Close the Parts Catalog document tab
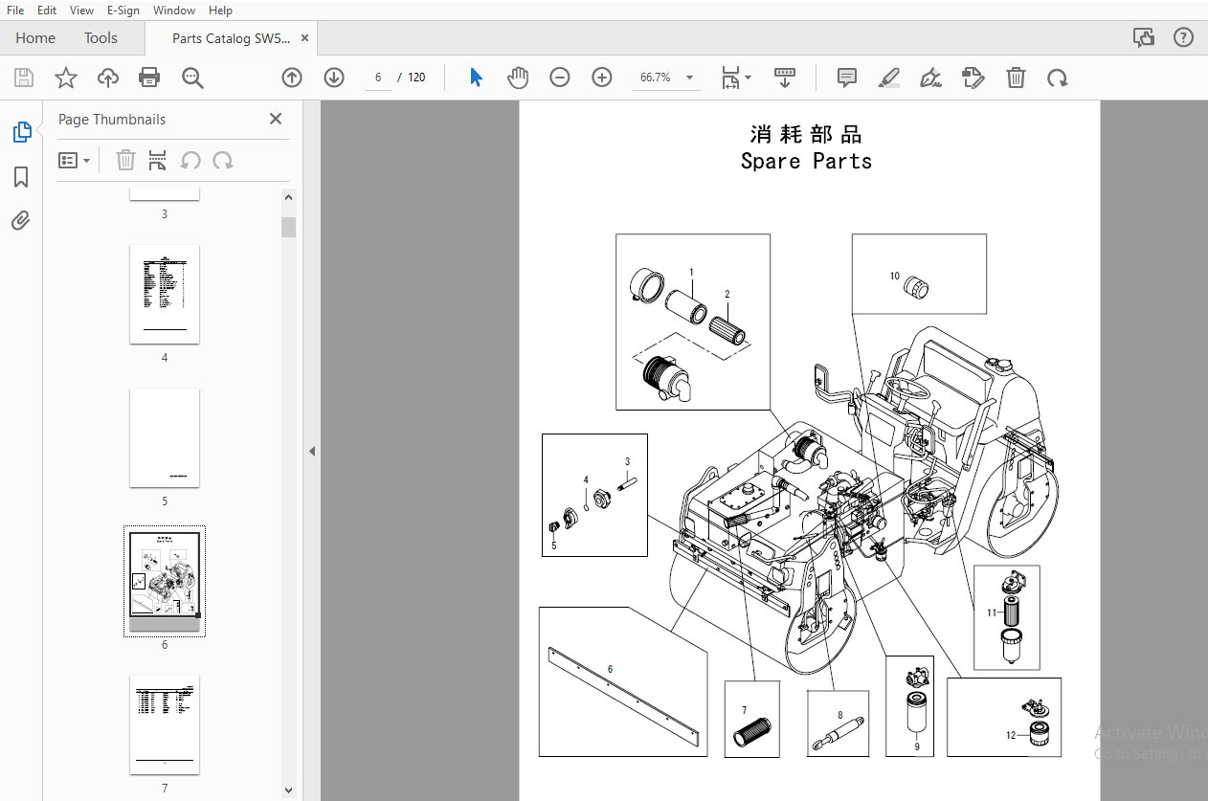Viewport: 1208px width, 801px height. click(305, 38)
